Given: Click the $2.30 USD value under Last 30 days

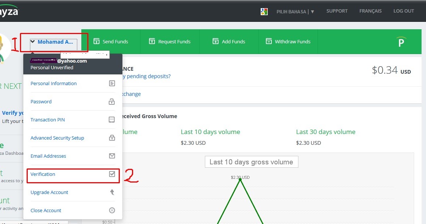Looking at the screenshot, I should point(308,143).
